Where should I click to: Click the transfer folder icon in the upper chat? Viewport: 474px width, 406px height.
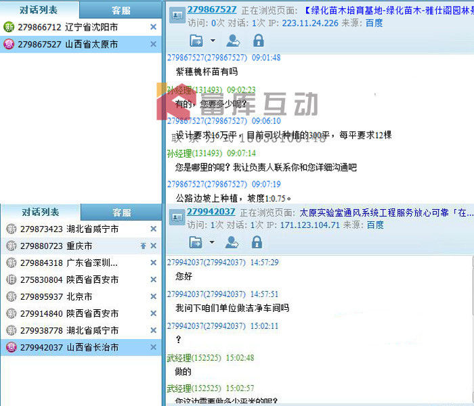click(196, 41)
